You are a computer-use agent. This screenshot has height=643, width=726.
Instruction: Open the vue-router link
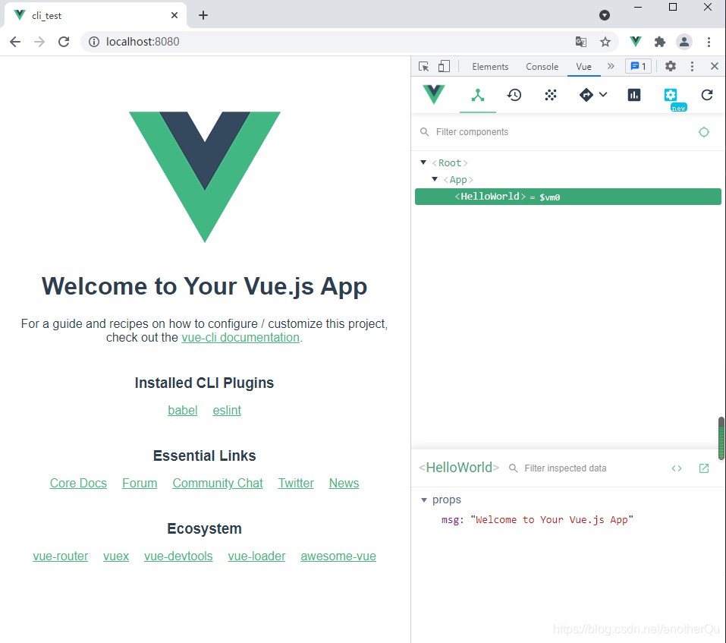click(60, 556)
